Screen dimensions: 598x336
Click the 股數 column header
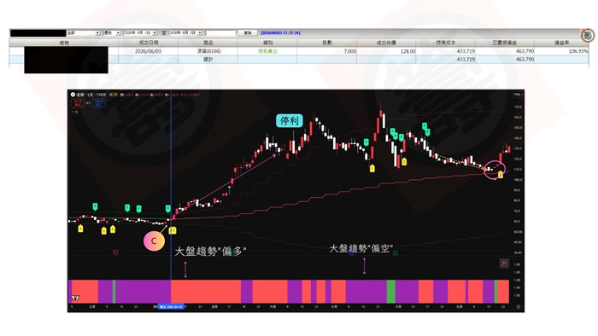pos(327,43)
